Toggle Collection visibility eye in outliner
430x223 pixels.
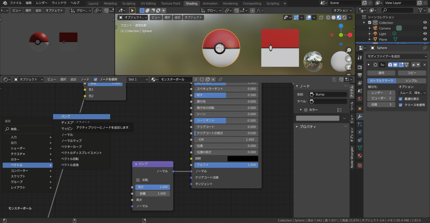click(x=425, y=23)
